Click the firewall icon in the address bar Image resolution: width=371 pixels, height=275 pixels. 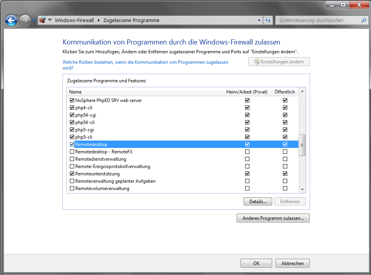[x=43, y=20]
